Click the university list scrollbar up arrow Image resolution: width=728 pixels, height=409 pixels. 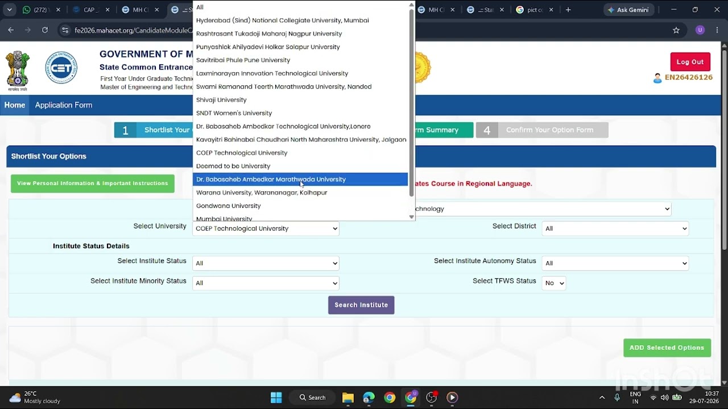(x=412, y=5)
